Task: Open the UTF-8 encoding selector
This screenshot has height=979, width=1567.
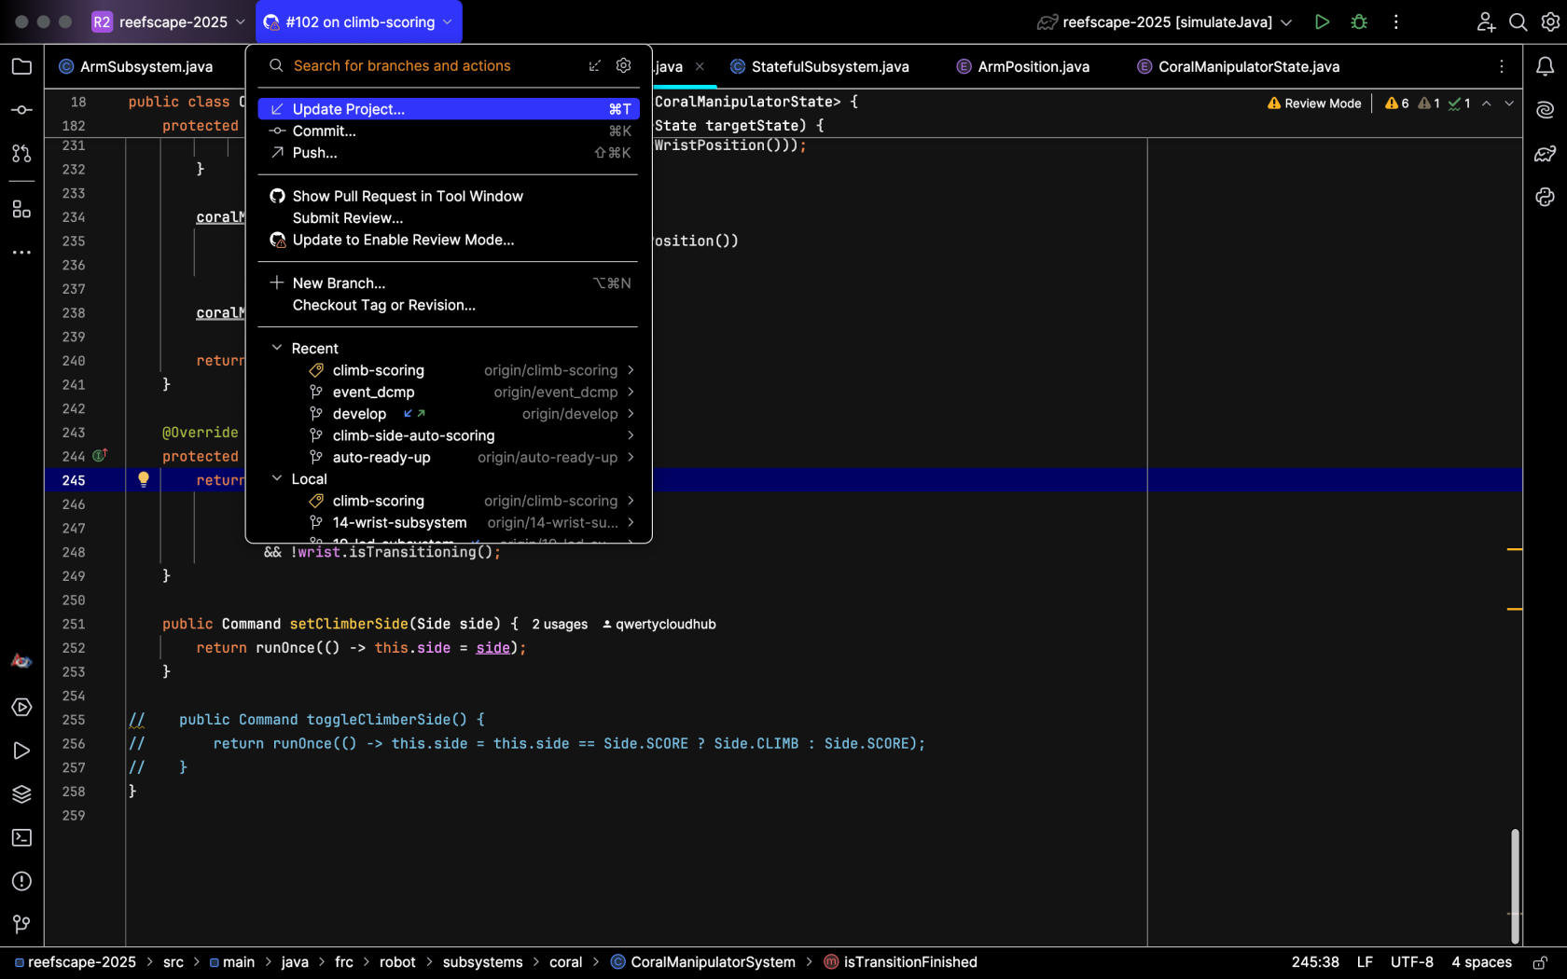Action: [1411, 962]
